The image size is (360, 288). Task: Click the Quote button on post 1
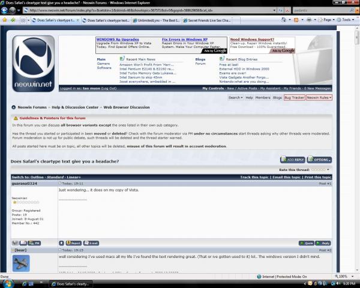[306, 243]
